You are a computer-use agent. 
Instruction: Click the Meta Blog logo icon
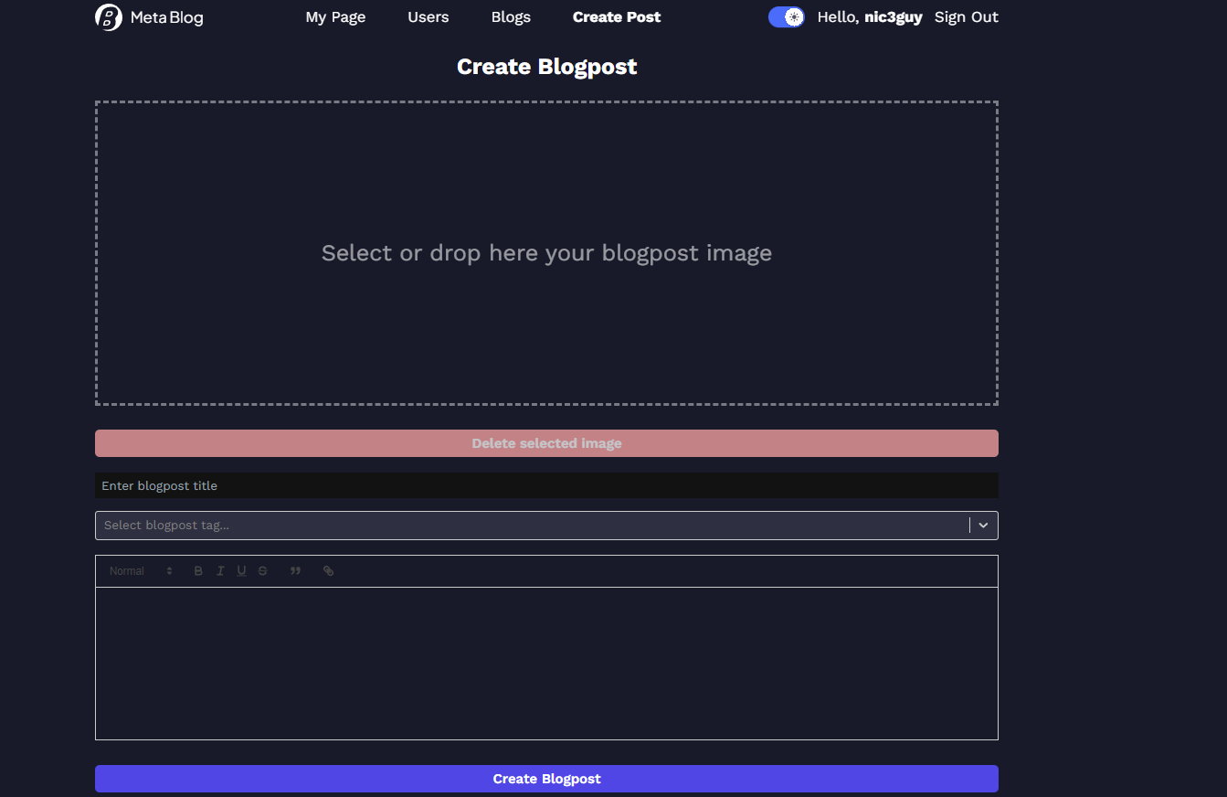[x=109, y=17]
